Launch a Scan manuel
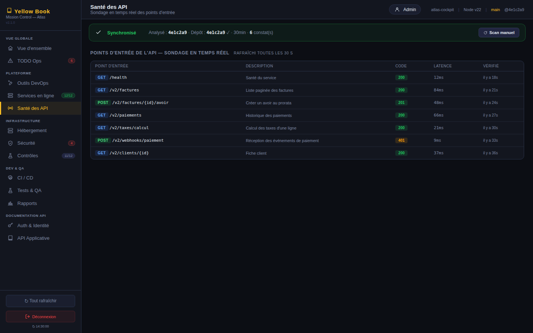 pos(499,33)
